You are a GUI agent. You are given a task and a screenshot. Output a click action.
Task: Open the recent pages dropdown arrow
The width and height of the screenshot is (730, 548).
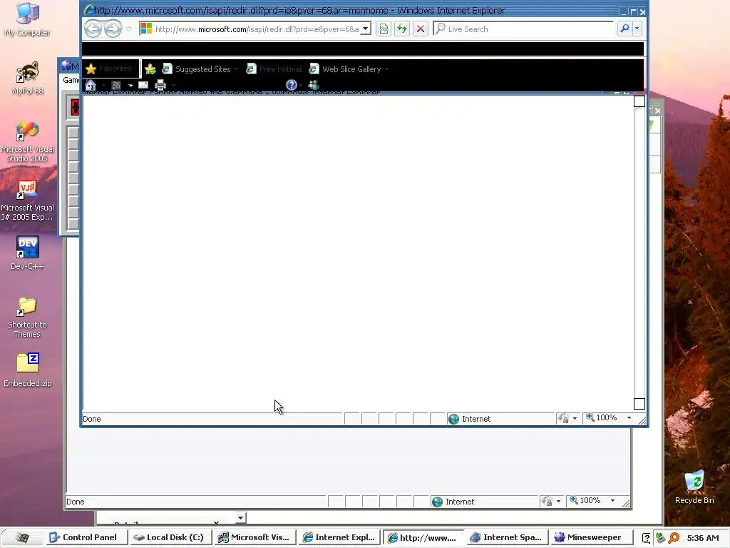[x=129, y=29]
